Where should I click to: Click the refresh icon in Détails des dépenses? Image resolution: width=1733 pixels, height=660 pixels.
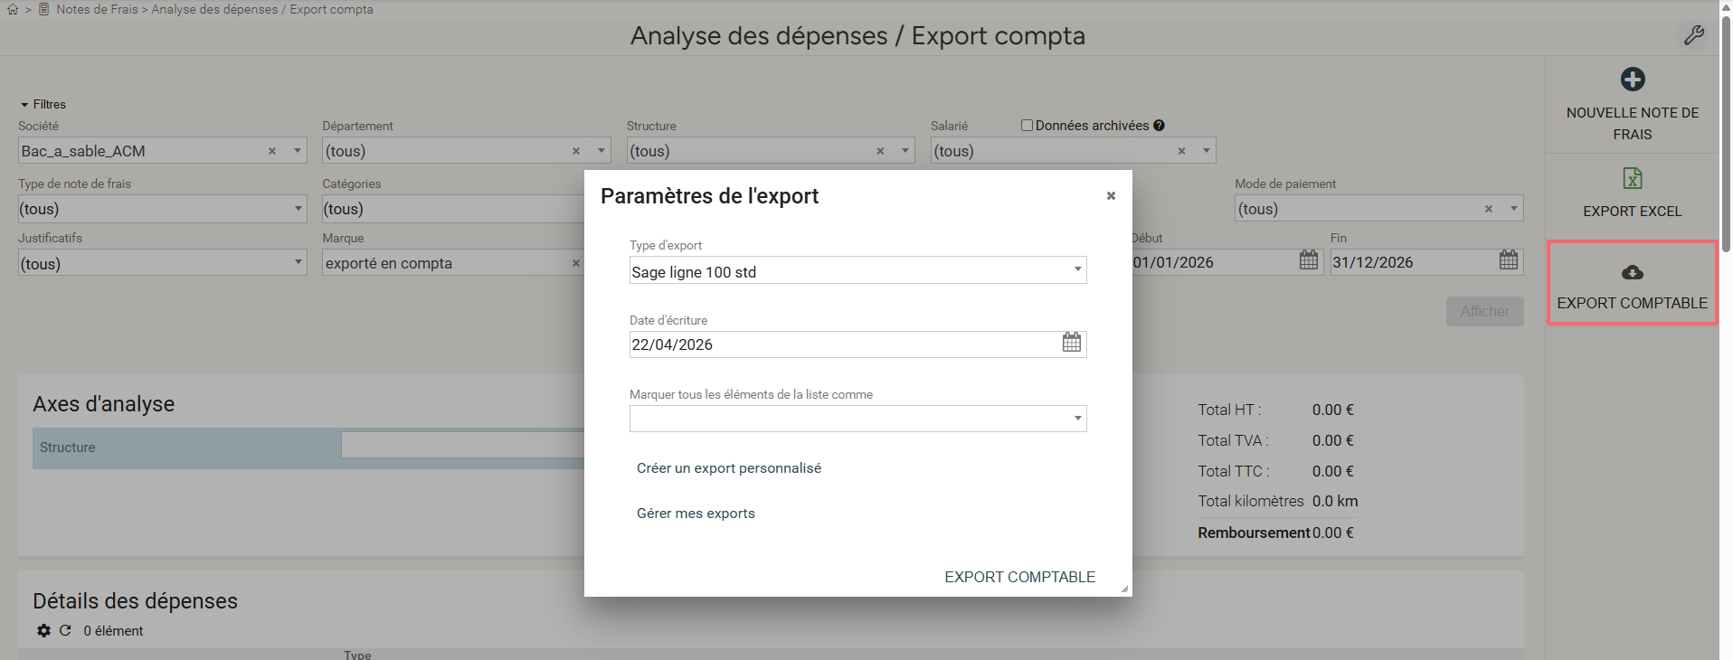click(65, 630)
